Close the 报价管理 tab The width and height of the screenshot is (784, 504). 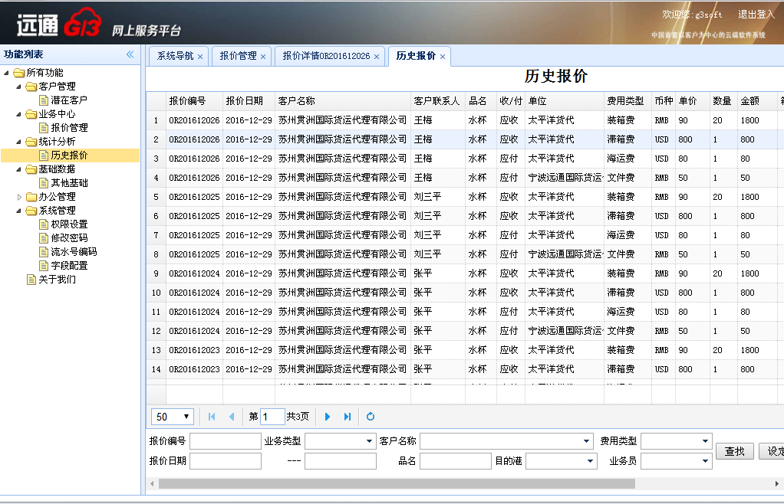point(263,57)
